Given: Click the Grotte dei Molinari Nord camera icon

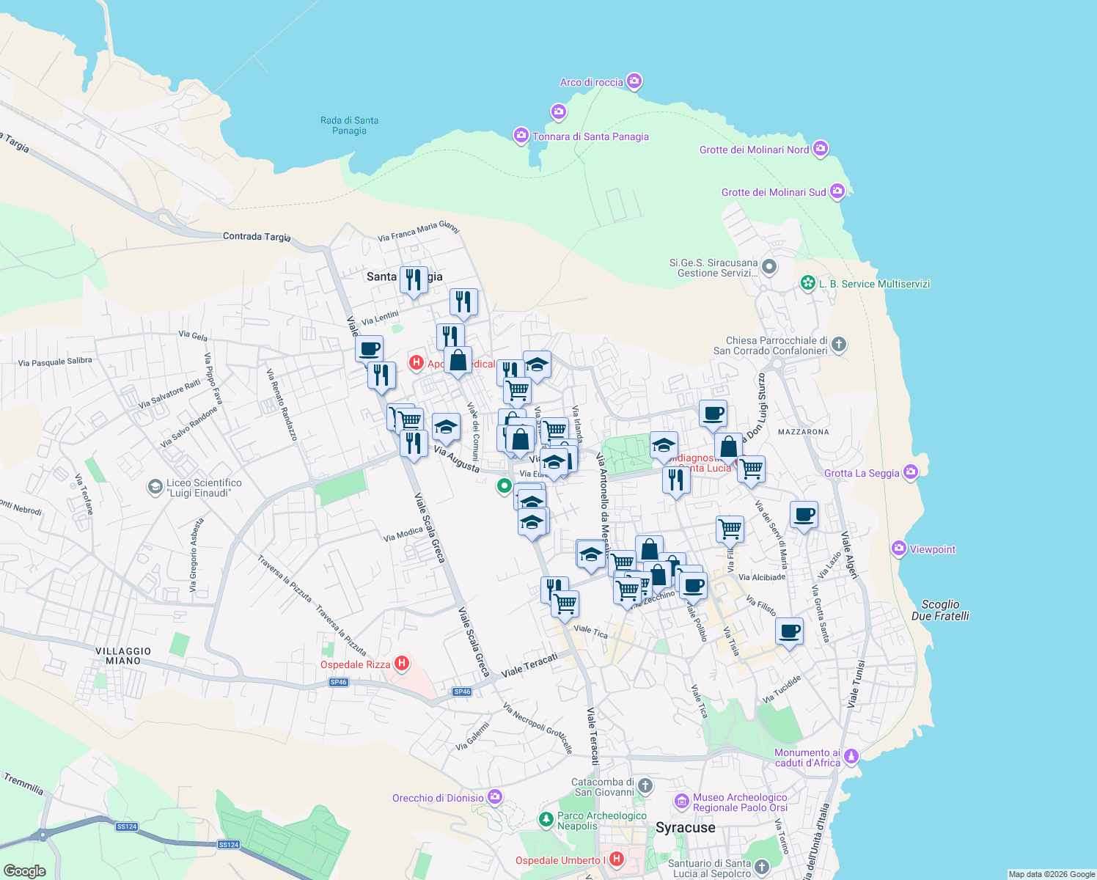Looking at the screenshot, I should (820, 149).
